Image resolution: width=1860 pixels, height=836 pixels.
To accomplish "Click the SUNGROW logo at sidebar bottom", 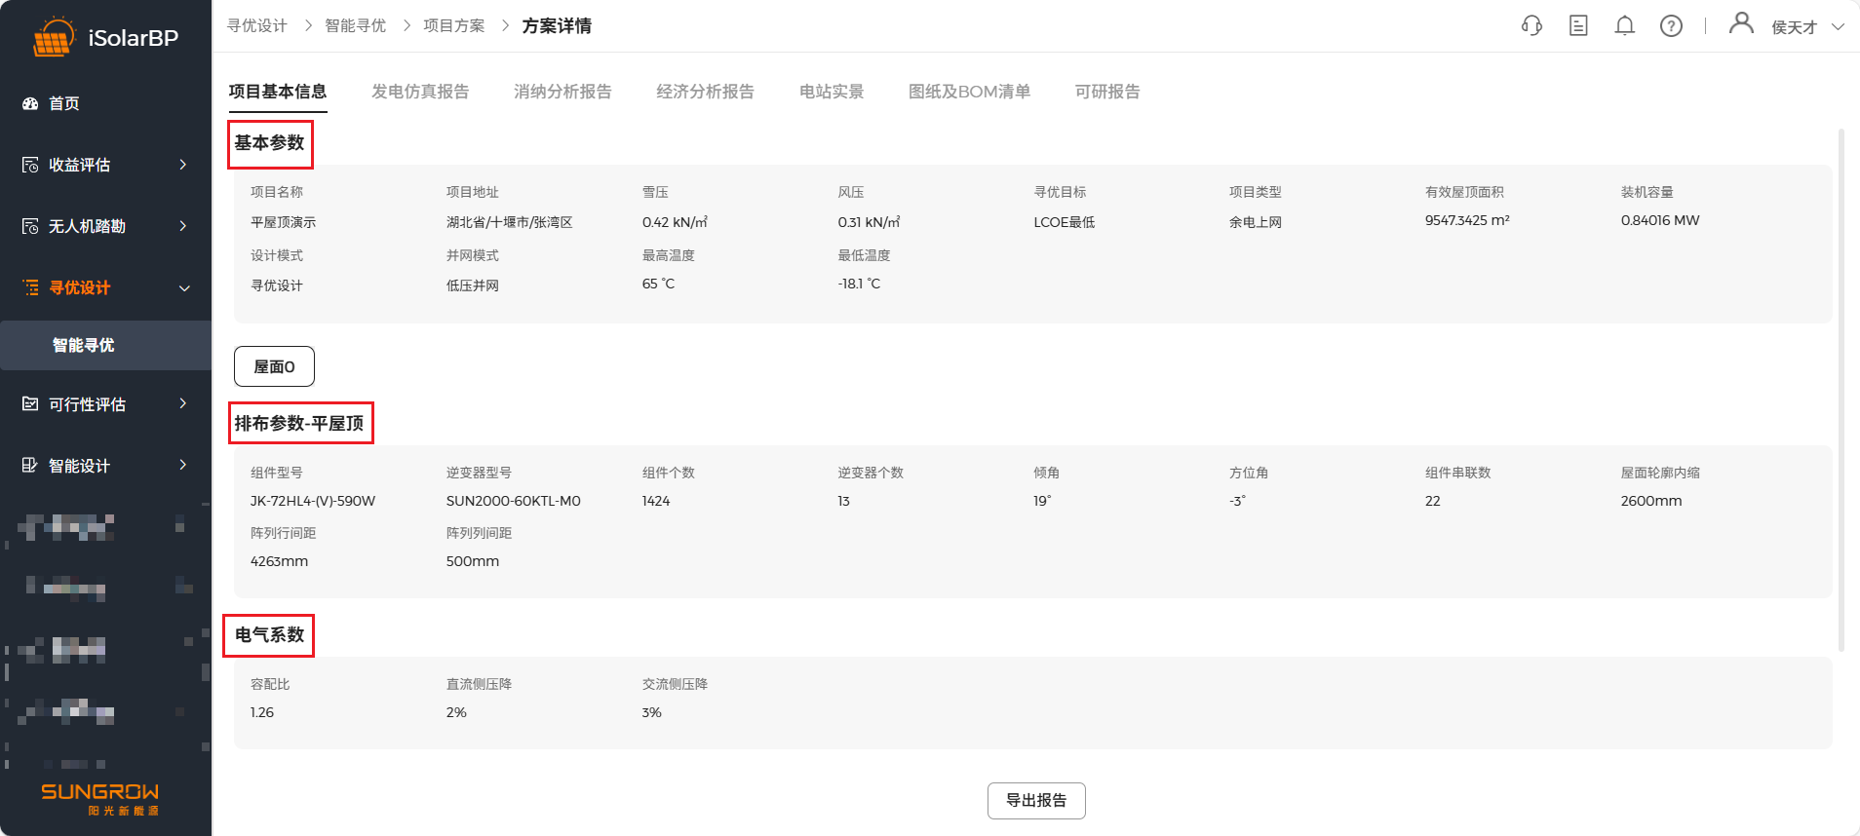I will click(x=99, y=798).
